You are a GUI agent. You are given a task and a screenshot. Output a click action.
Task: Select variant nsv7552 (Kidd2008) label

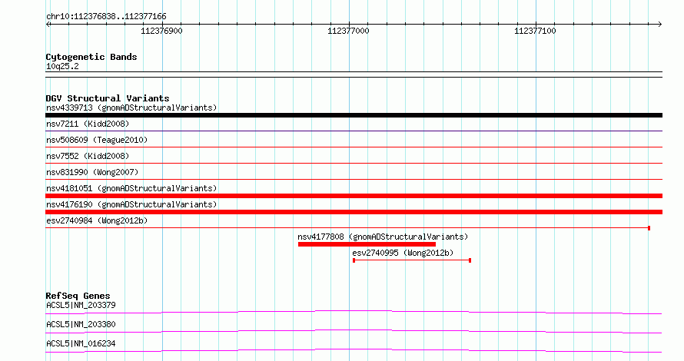coord(88,156)
